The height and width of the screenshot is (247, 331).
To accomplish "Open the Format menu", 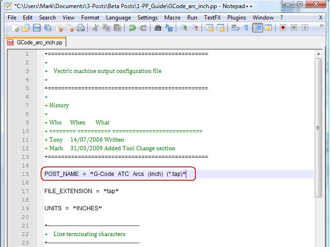I will point(90,18).
